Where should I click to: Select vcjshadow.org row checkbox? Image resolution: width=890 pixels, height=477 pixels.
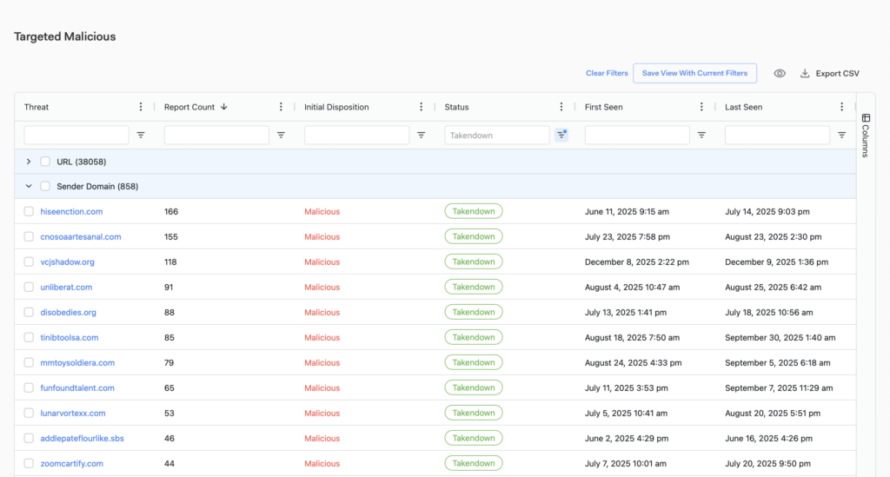(29, 262)
